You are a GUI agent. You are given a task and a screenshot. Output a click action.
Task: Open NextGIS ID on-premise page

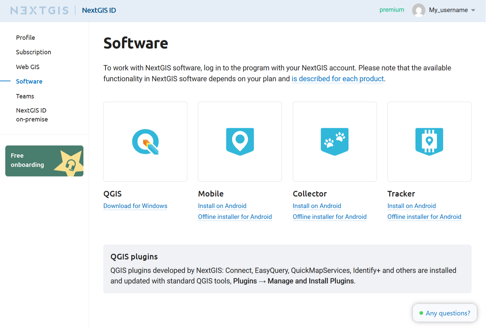32,115
